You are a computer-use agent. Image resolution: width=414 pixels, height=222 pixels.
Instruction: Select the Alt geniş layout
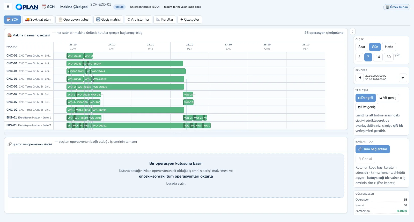click(x=388, y=98)
